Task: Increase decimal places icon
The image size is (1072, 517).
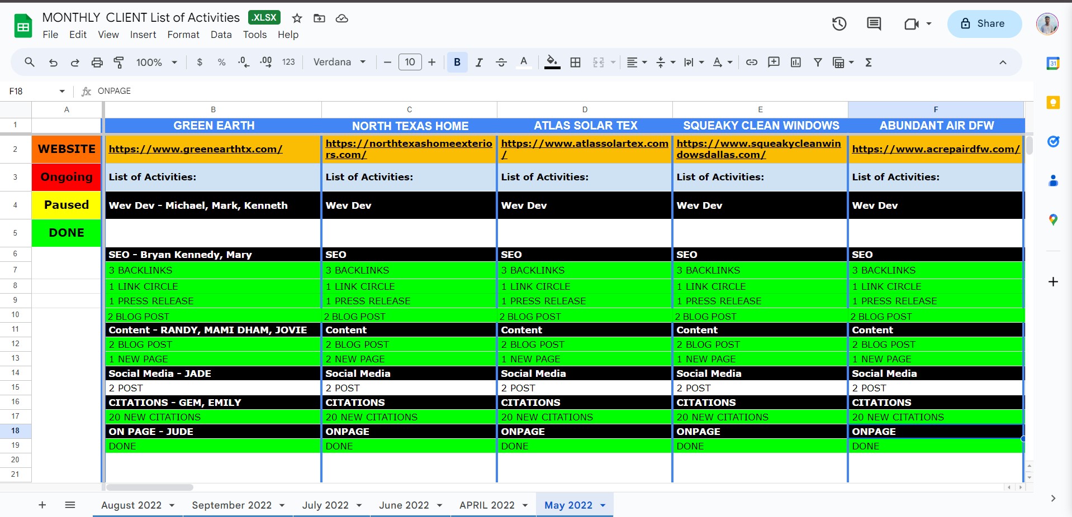Action: (266, 63)
